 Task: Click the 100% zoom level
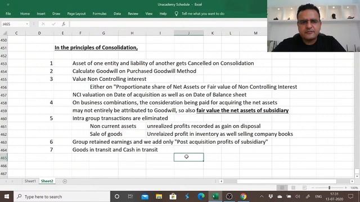click(x=354, y=188)
